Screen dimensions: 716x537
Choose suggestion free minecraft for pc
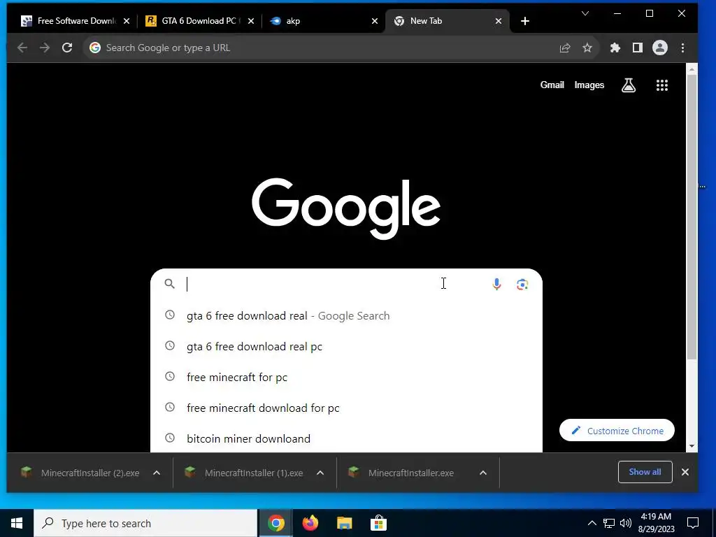click(x=346, y=377)
